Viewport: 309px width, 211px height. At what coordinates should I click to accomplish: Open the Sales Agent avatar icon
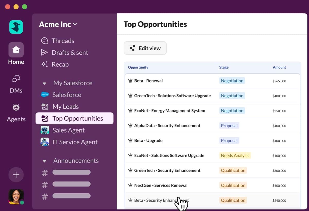click(45, 130)
